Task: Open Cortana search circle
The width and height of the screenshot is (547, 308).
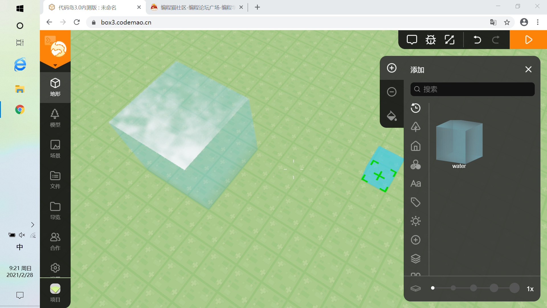Action: 20,26
